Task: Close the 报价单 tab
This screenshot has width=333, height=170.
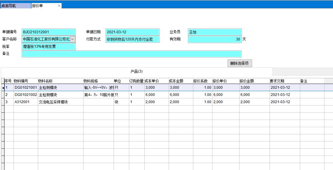Action: pyautogui.click(x=59, y=6)
